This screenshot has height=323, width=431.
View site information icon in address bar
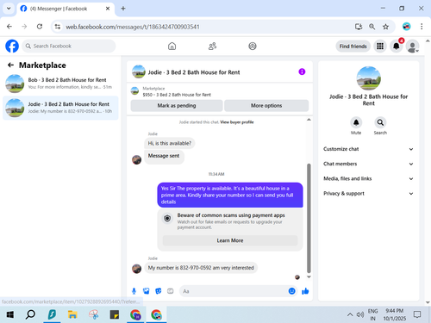point(58,27)
